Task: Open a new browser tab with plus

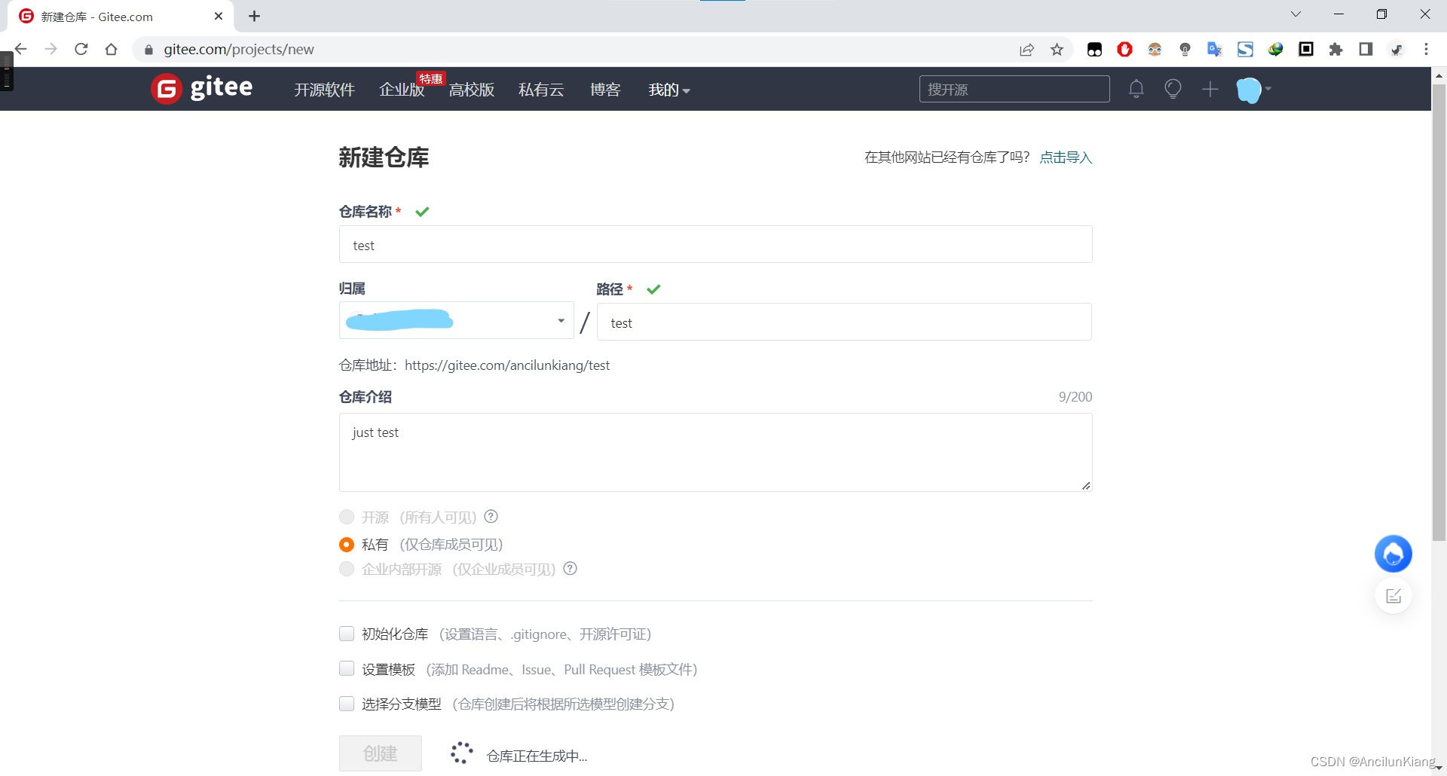Action: pyautogui.click(x=255, y=16)
